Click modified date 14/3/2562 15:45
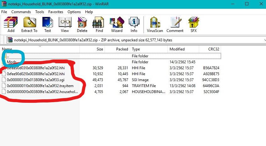The image size is (266, 146). click(x=182, y=62)
